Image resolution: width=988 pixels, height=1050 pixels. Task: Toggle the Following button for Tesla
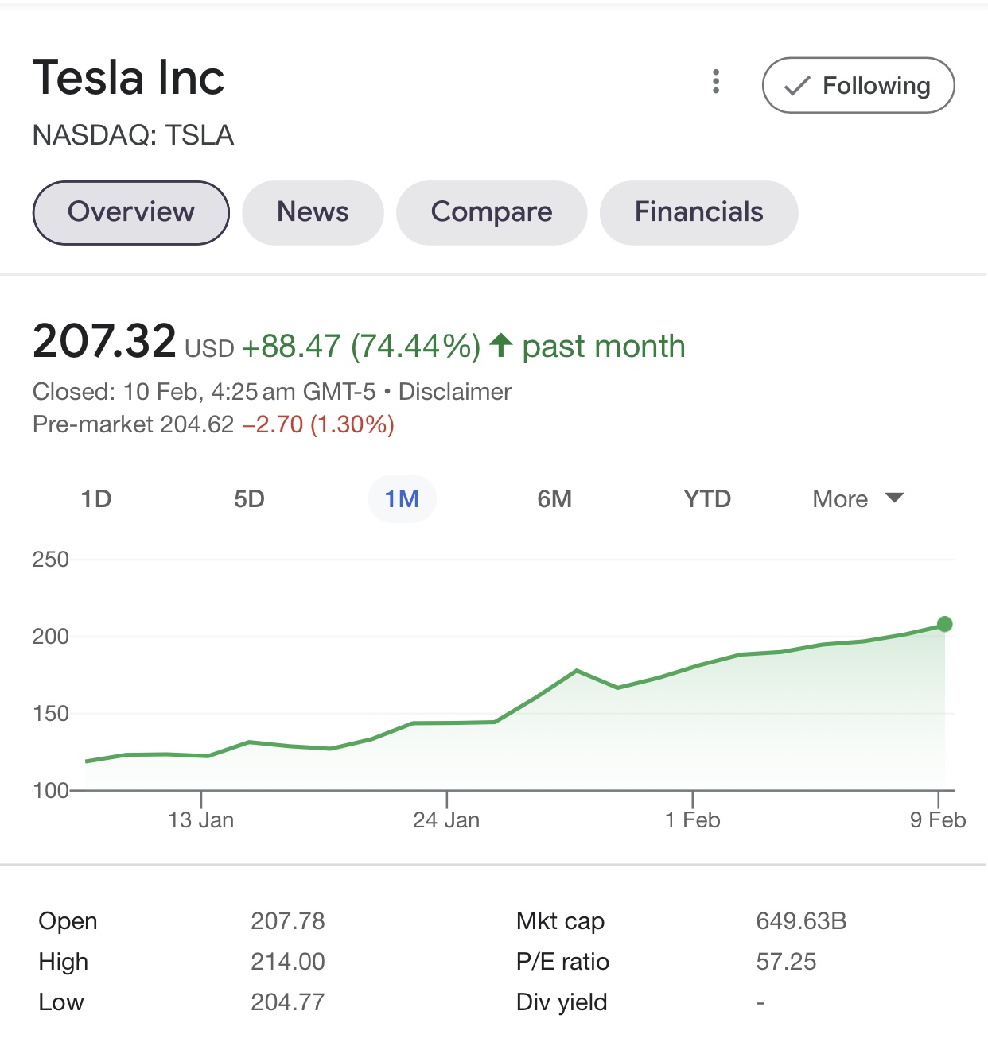click(x=858, y=85)
